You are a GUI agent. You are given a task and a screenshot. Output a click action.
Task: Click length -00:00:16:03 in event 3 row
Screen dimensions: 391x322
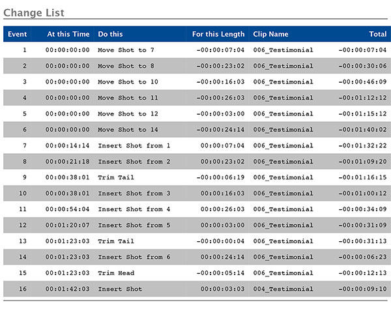[220, 82]
